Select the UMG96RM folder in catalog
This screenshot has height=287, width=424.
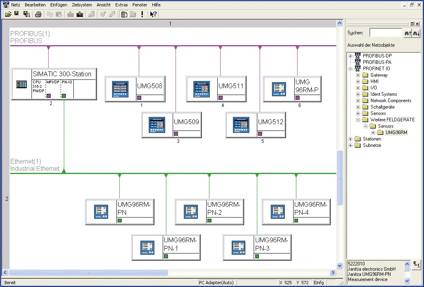pyautogui.click(x=396, y=133)
